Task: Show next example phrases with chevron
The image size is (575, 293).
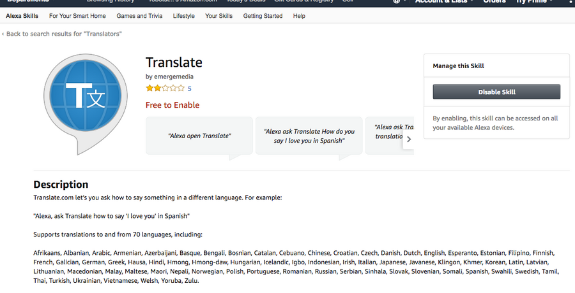Action: (x=408, y=139)
